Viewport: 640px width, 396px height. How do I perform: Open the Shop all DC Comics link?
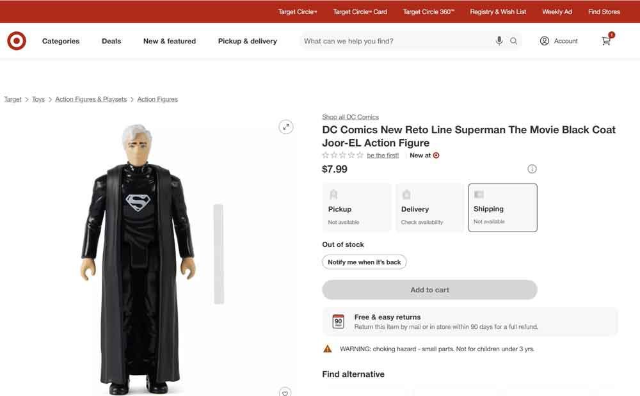point(350,117)
